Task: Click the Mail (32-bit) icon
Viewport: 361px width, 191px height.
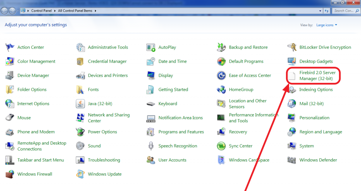Action: (292, 104)
